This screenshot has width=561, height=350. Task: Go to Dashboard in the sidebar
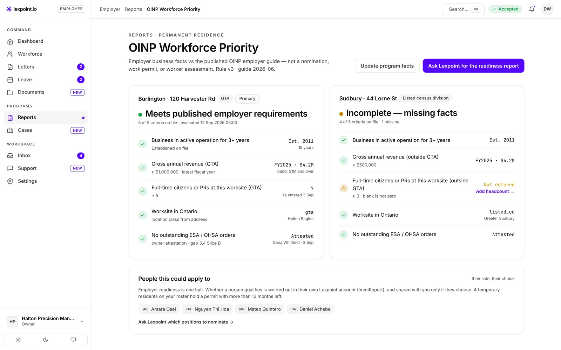(46, 41)
